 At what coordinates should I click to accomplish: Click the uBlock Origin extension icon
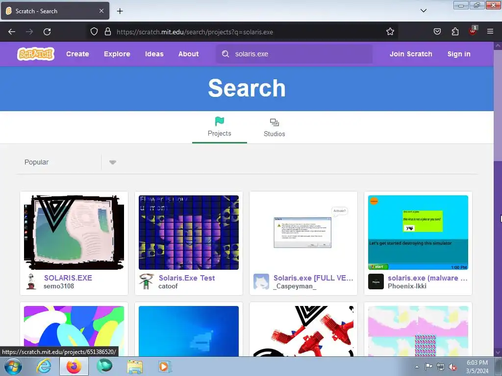coord(473,31)
